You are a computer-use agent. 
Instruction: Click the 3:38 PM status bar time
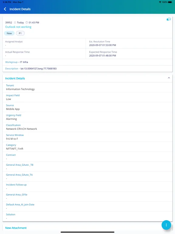tap(7, 2)
